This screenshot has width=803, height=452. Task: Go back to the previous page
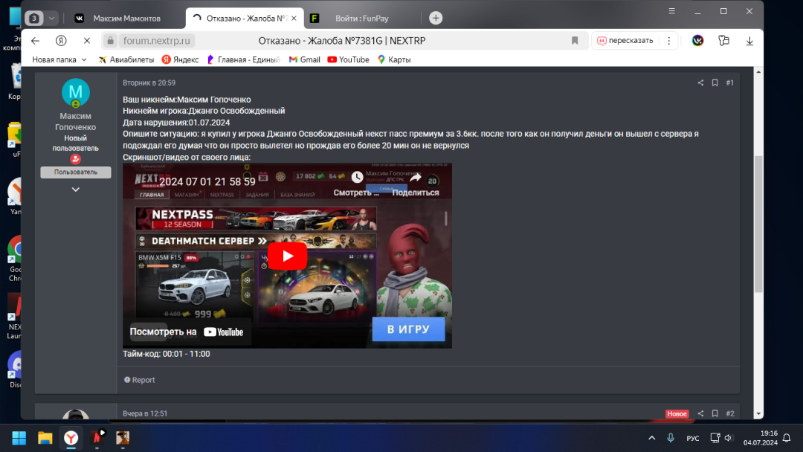(35, 41)
